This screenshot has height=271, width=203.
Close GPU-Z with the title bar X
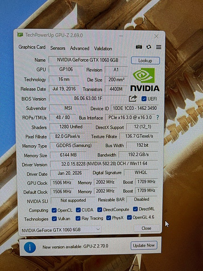click(156, 36)
